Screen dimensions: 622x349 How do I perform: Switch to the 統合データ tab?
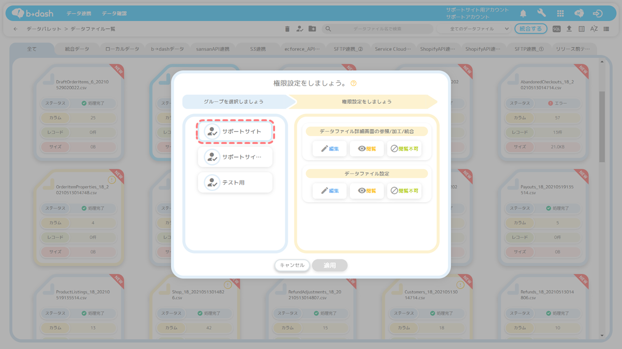77,49
